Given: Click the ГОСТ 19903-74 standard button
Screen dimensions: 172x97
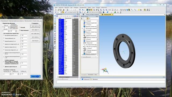Looking at the screenshot, I should coord(35,30).
